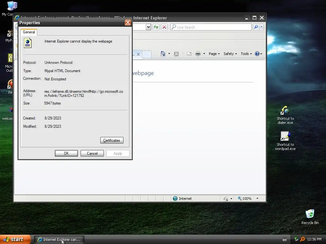Click the 12:36 PM system clock
Viewport: 326px width, 244px height.
pyautogui.click(x=314, y=239)
